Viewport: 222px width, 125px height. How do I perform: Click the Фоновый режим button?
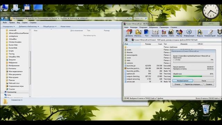tap(183, 81)
